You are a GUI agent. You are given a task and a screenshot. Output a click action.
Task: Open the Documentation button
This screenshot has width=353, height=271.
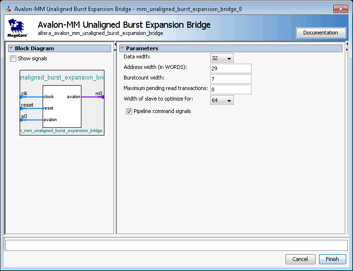(x=320, y=33)
